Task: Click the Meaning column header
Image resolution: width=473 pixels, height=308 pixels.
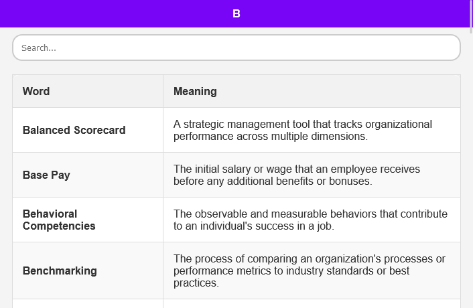Action: [x=195, y=91]
